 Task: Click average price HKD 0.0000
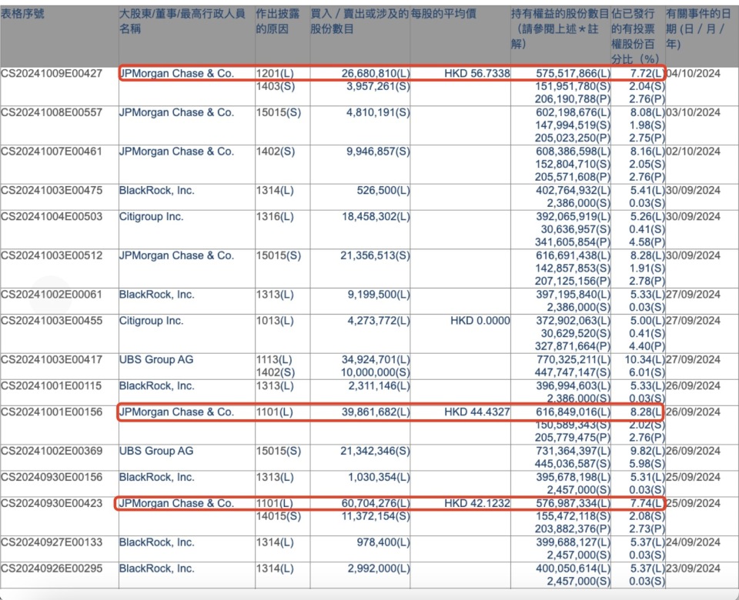(480, 321)
